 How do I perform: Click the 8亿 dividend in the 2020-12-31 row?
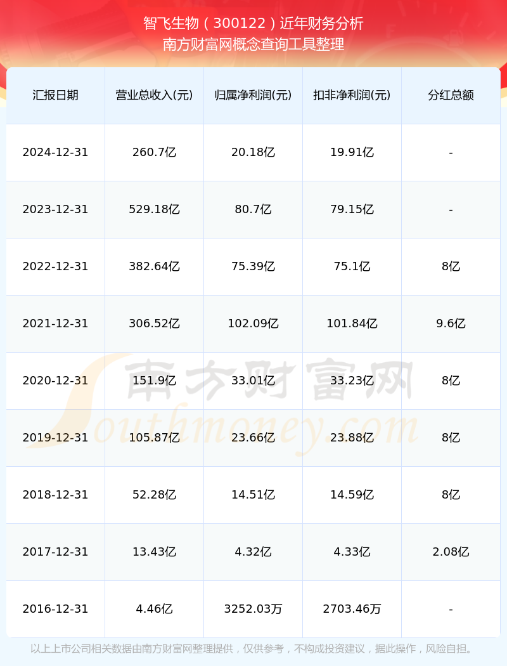451,381
